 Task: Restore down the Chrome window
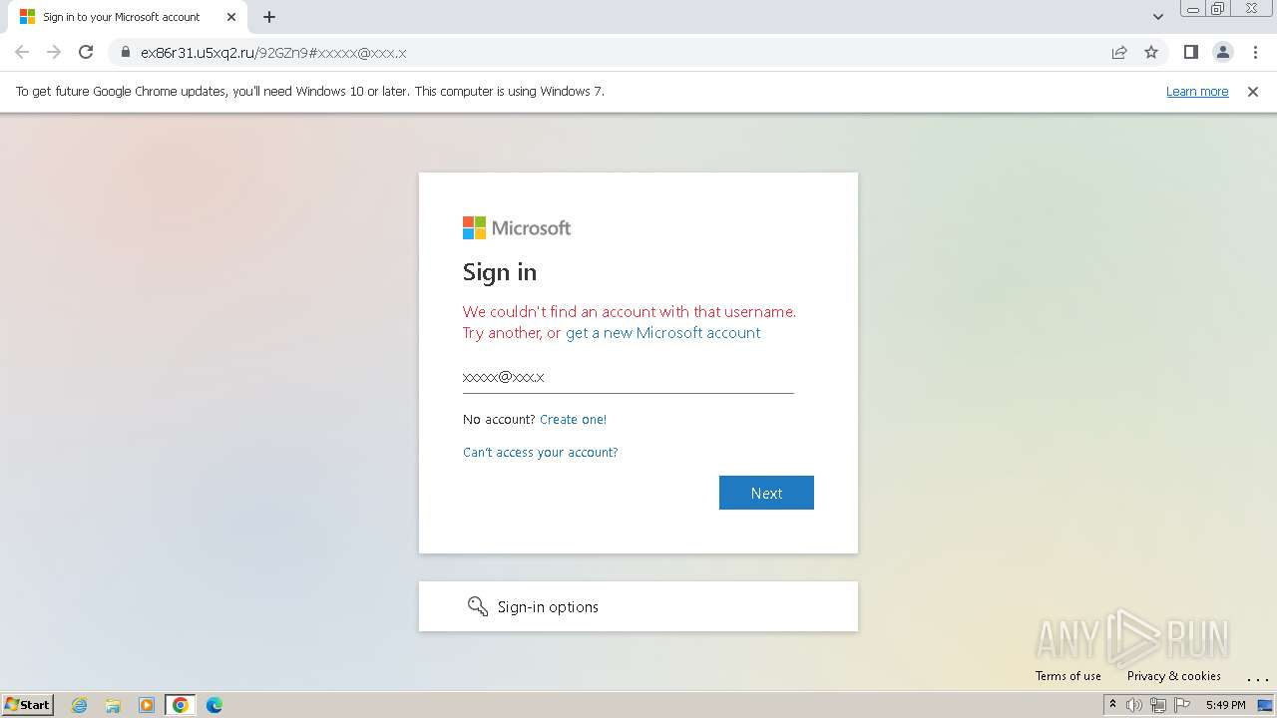click(x=1218, y=9)
